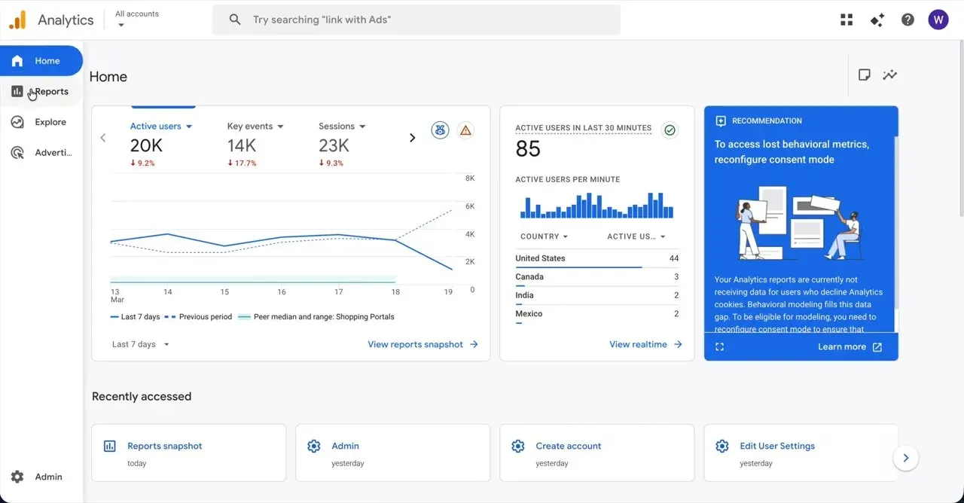Open Explore in the sidebar

[x=41, y=122]
